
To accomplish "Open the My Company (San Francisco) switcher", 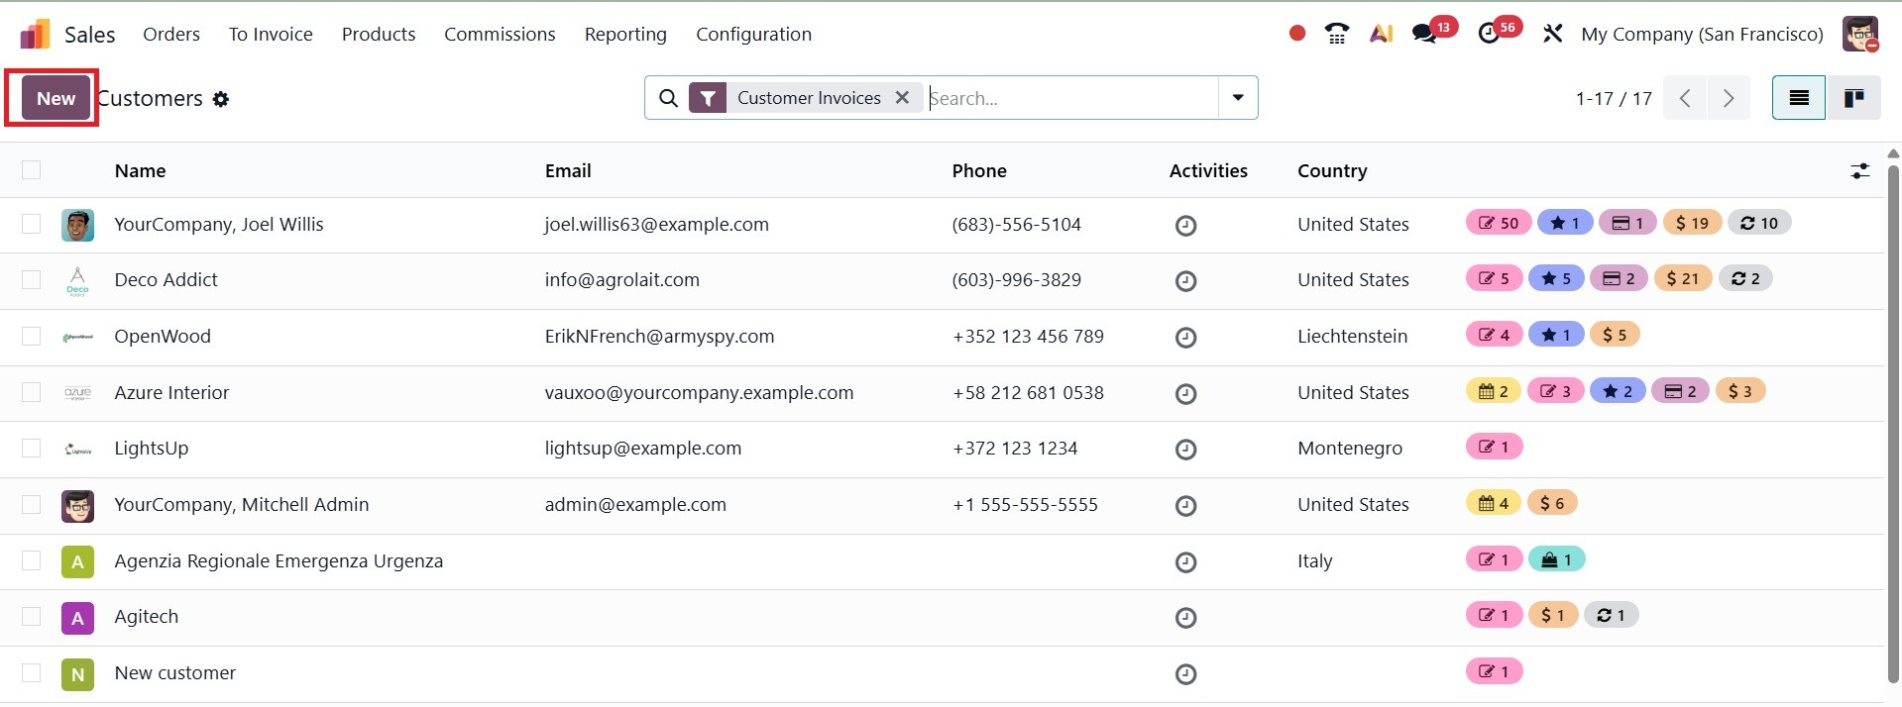I will point(1701,34).
